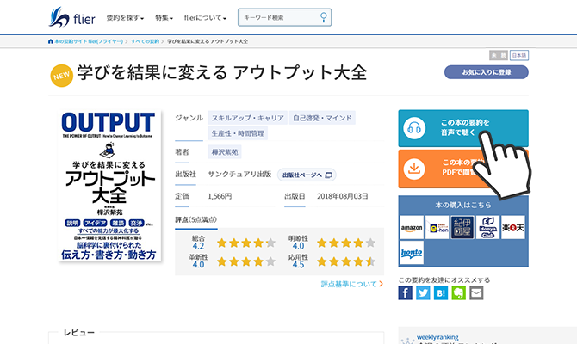
Task: Click the search magnifier icon
Action: (x=324, y=17)
